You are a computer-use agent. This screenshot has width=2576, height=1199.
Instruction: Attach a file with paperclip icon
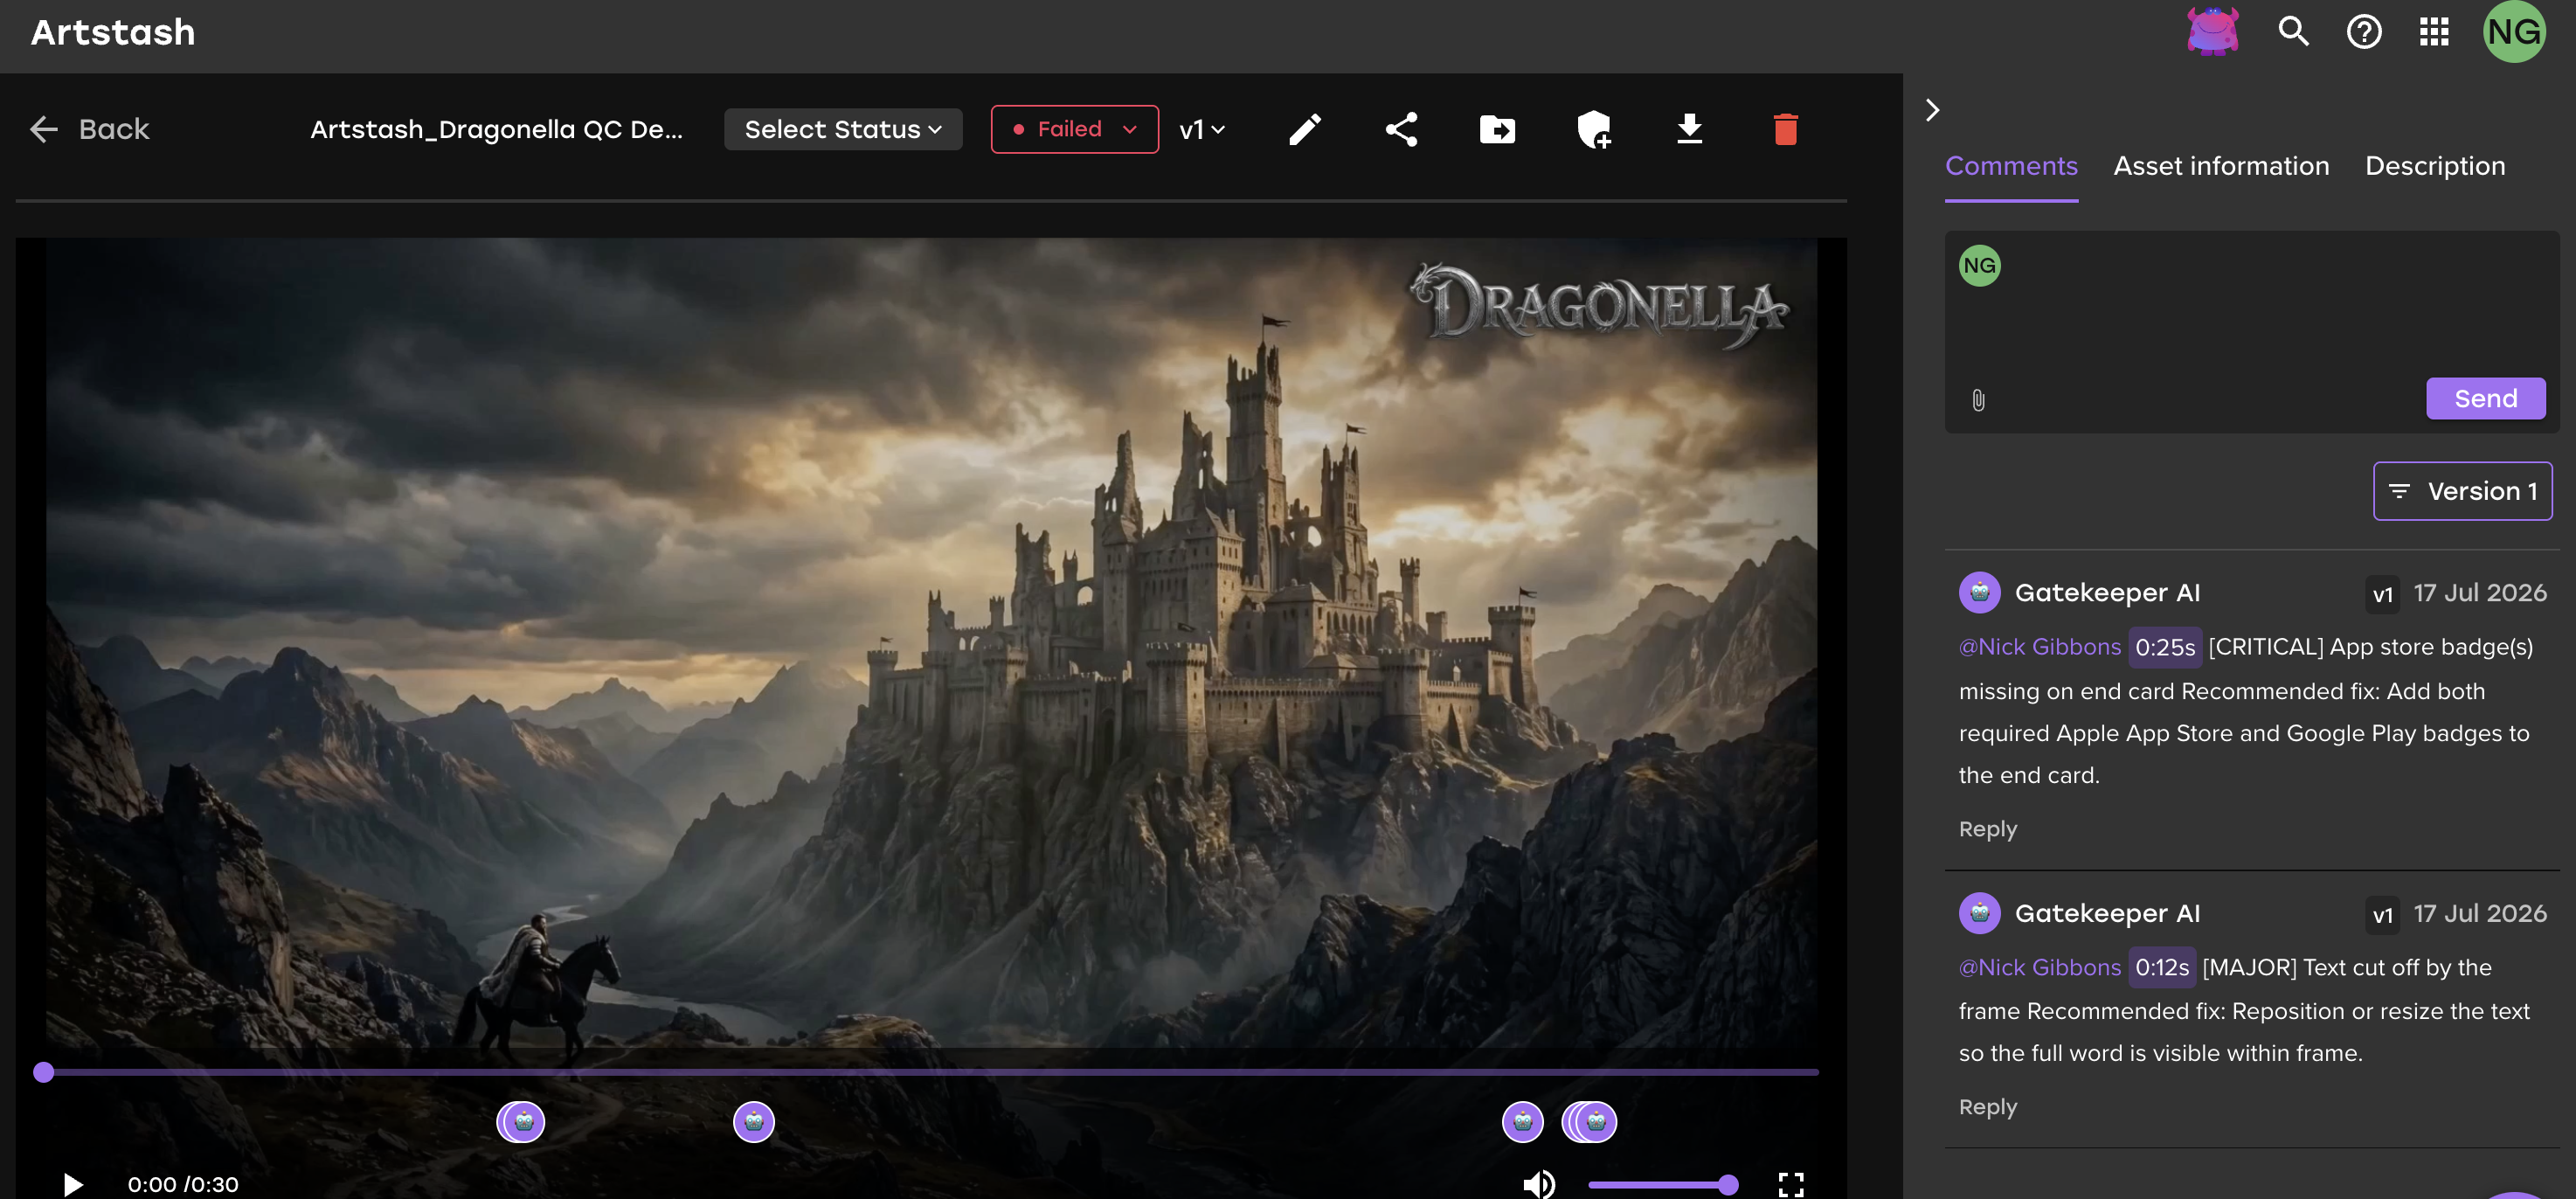(1978, 401)
